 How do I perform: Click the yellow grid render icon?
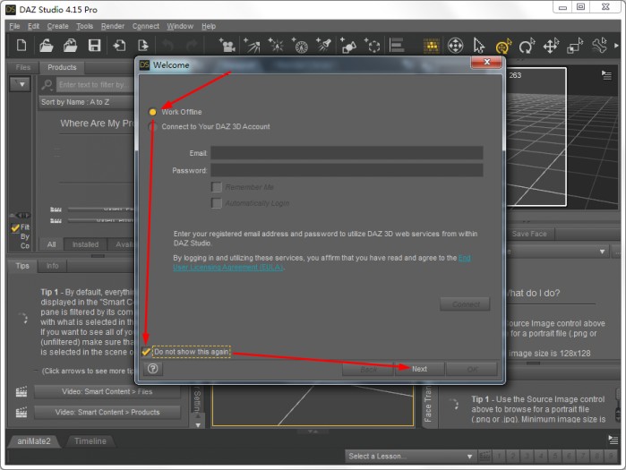click(x=431, y=46)
